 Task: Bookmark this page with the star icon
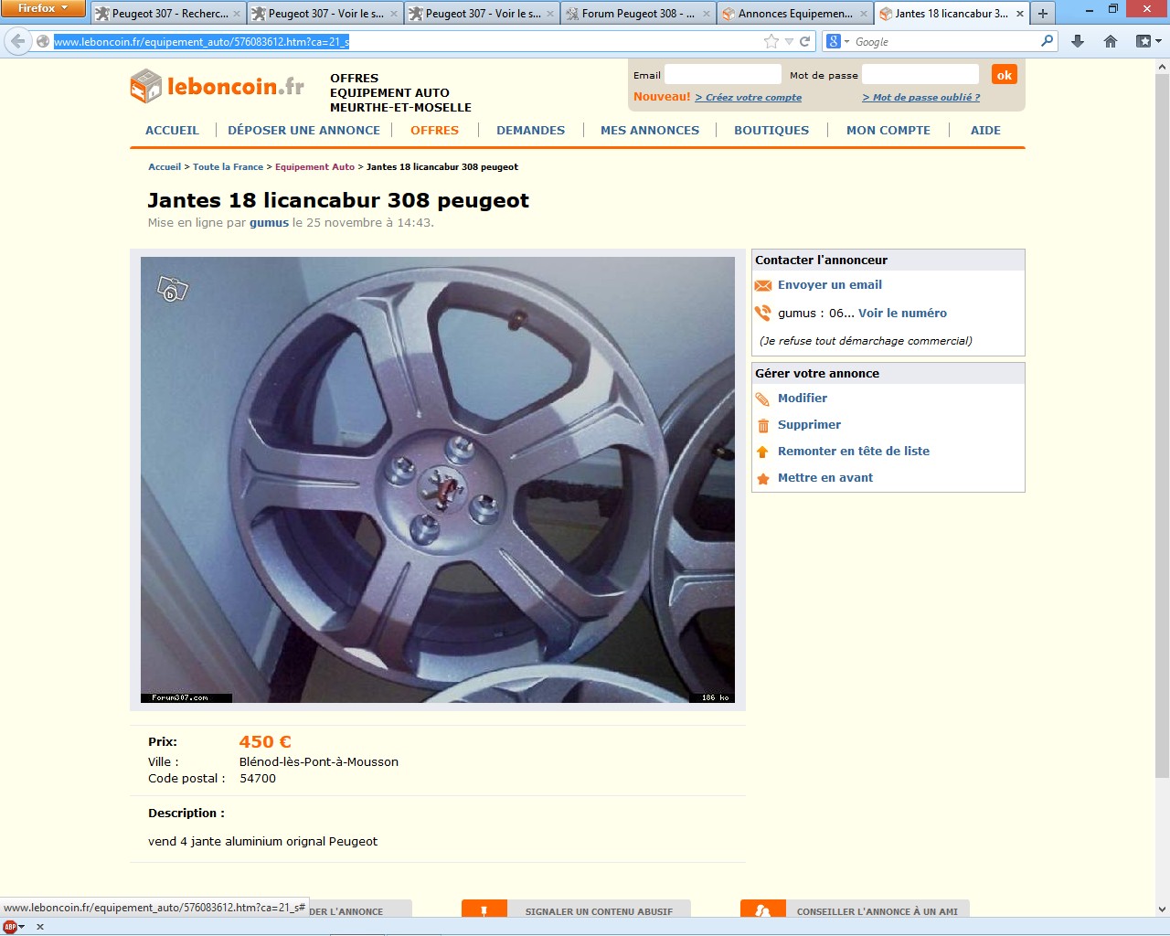[771, 41]
